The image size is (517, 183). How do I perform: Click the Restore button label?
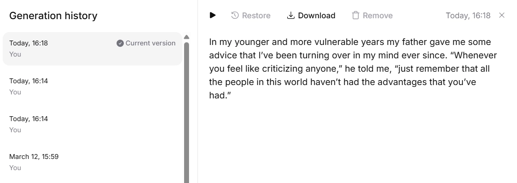pos(256,16)
